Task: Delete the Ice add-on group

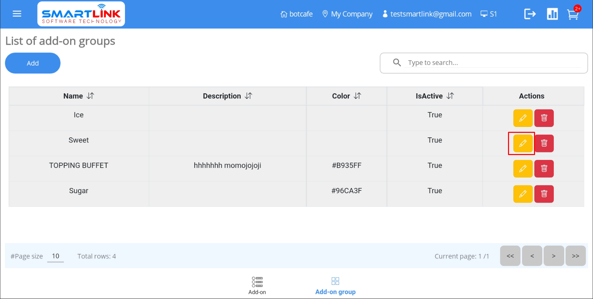Action: pyautogui.click(x=544, y=118)
